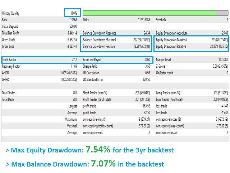The width and height of the screenshot is (230, 173).
Task: Click the Symbols value 7
Action: (x=227, y=20)
